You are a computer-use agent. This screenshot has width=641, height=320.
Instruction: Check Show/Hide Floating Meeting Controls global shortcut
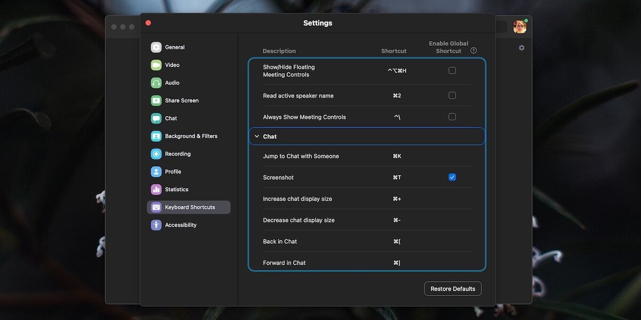[452, 70]
